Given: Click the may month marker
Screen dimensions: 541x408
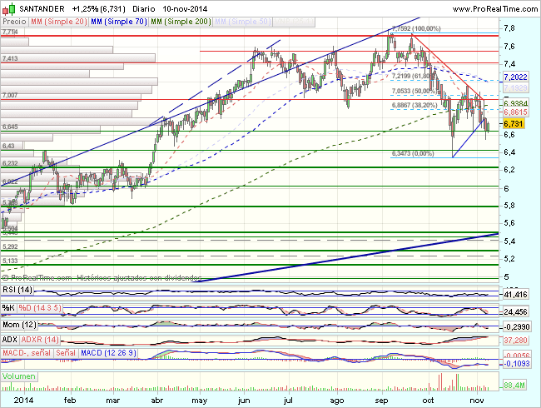Looking at the screenshot, I should coord(200,401).
